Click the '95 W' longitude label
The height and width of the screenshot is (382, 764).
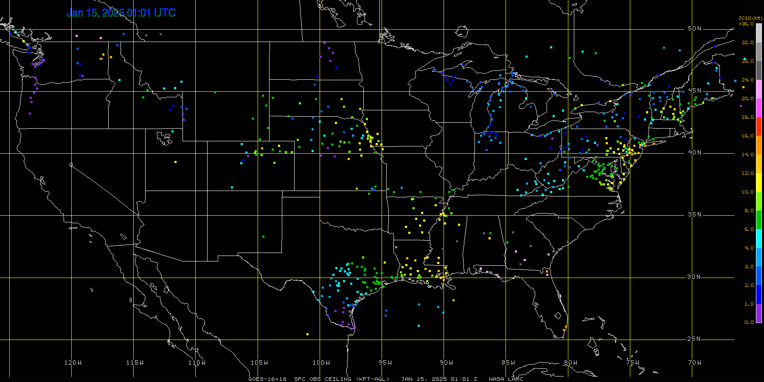pos(385,362)
